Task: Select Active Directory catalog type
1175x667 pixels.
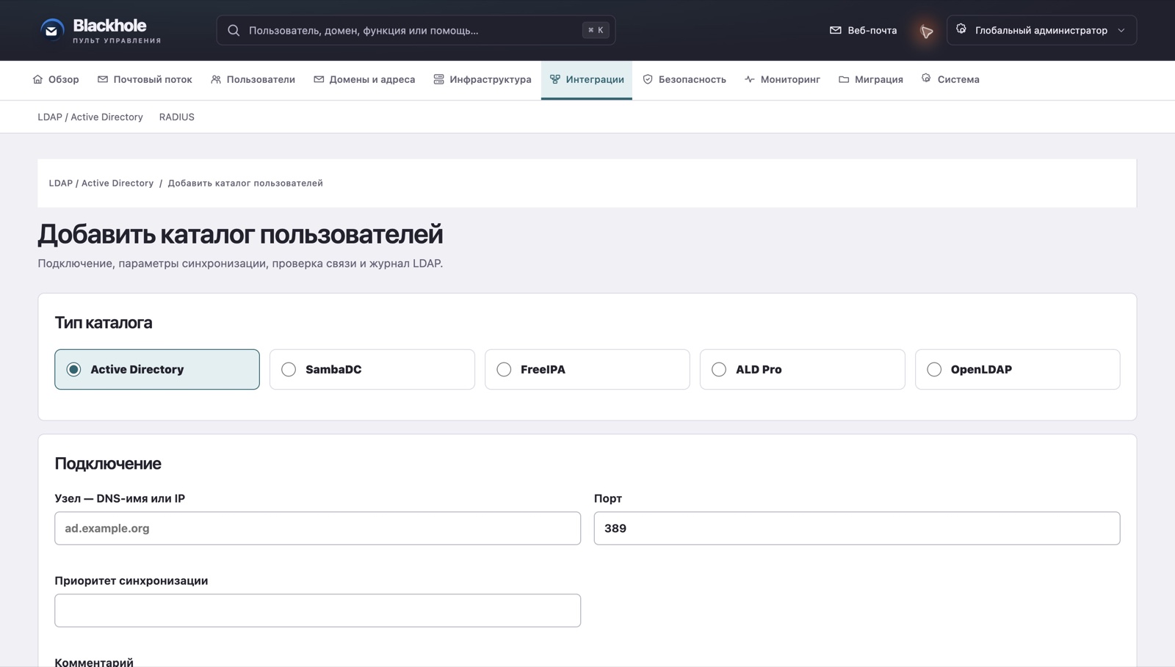Action: [x=157, y=369]
